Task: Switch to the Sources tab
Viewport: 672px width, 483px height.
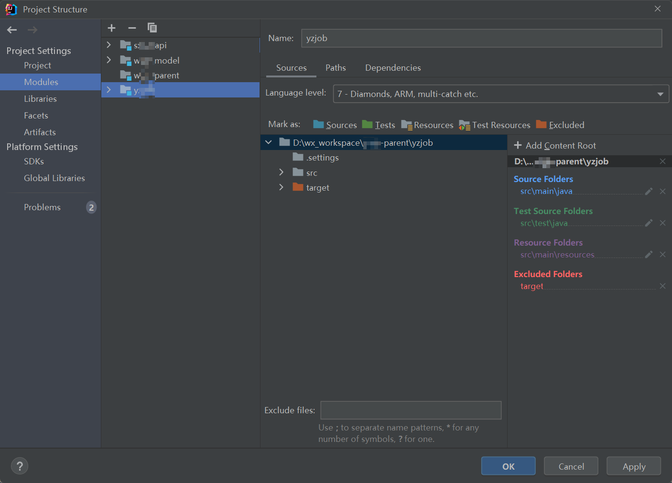Action: 291,68
